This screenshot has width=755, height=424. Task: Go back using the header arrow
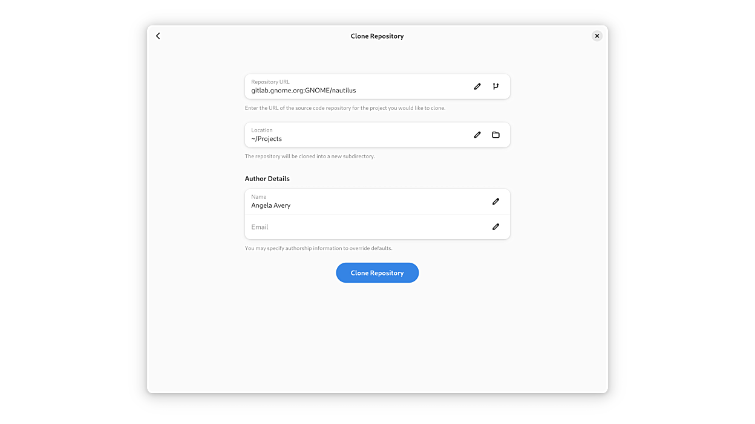[158, 36]
